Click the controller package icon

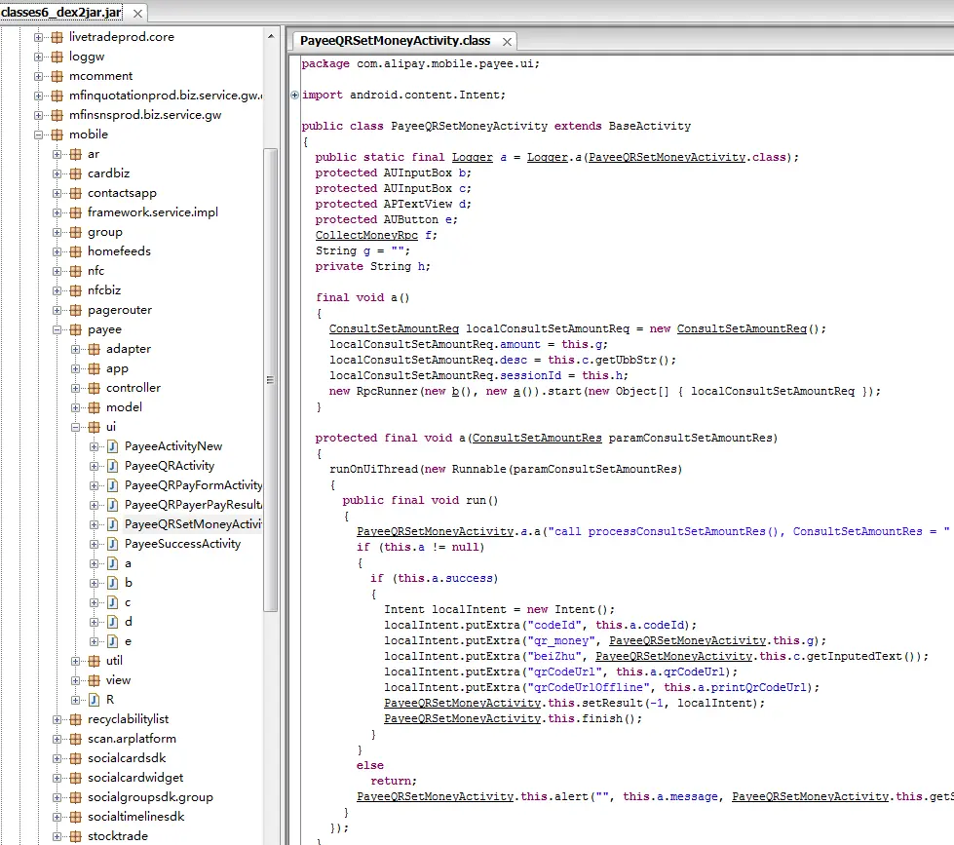tap(95, 388)
